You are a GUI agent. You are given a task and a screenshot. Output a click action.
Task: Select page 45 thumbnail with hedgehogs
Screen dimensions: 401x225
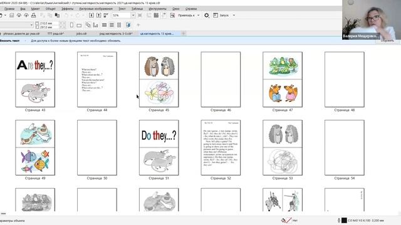[159, 79]
